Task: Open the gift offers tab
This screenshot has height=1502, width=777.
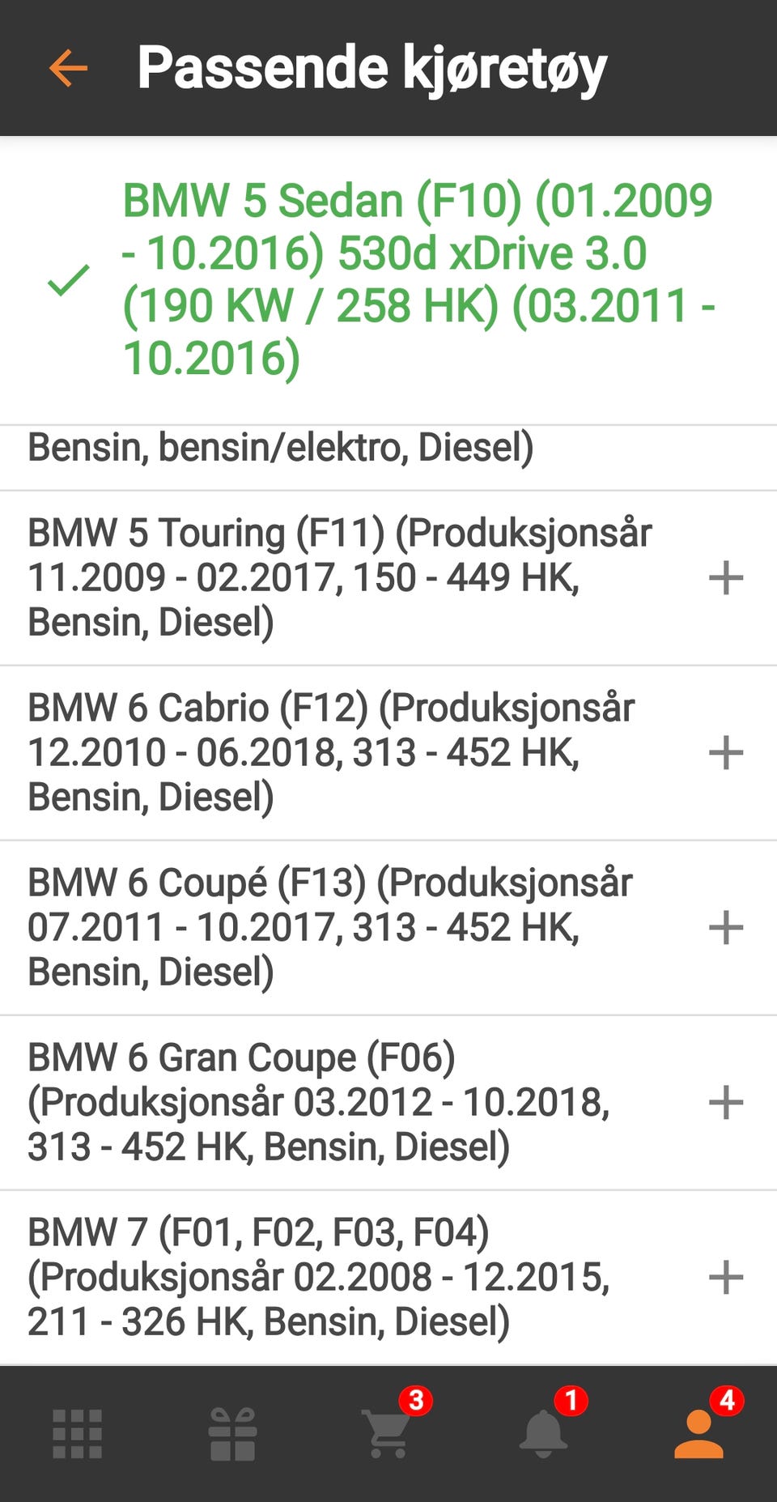Action: [232, 1434]
